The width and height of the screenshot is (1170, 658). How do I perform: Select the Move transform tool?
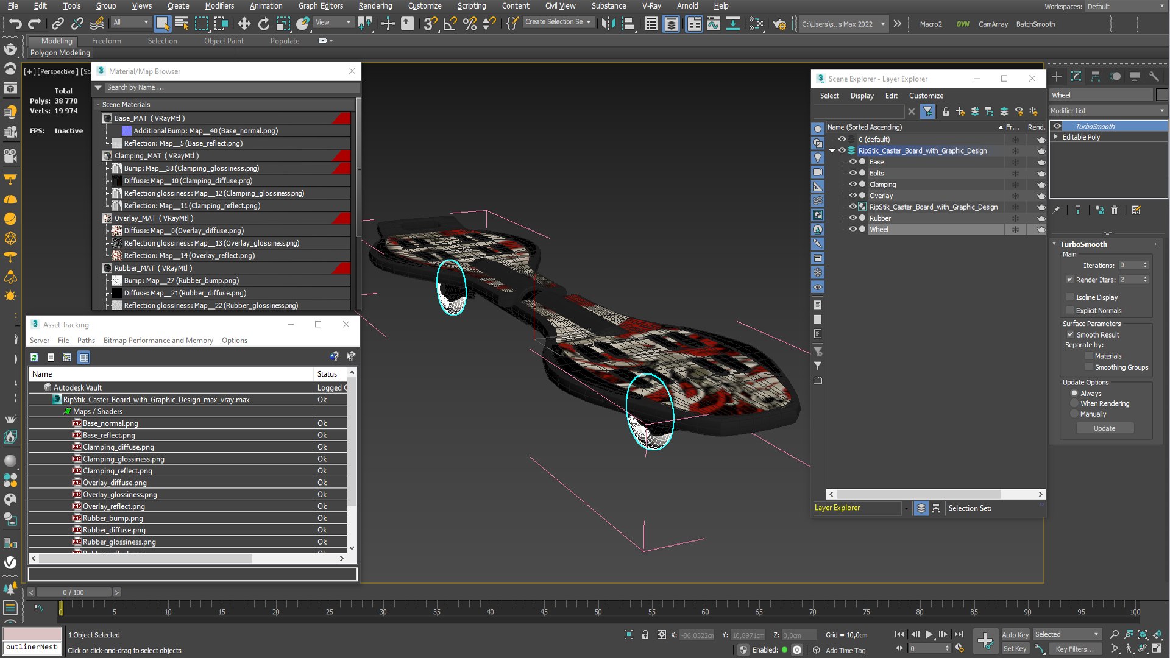point(244,24)
